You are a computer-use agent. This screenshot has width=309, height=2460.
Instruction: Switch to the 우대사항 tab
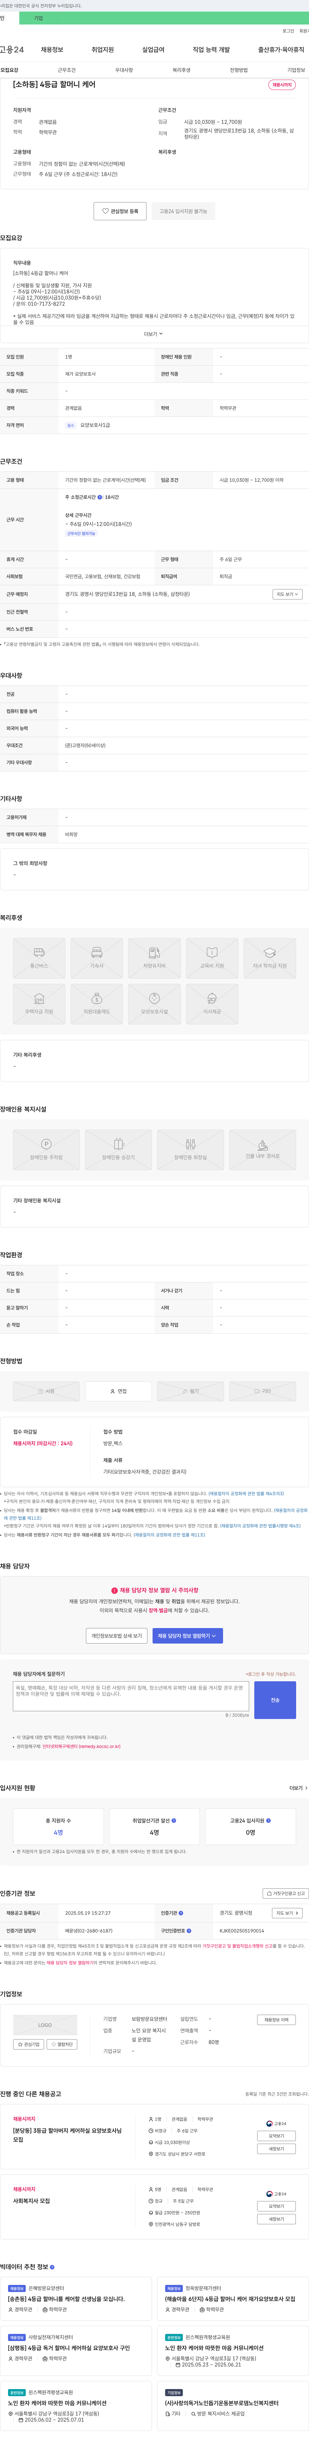[124, 70]
